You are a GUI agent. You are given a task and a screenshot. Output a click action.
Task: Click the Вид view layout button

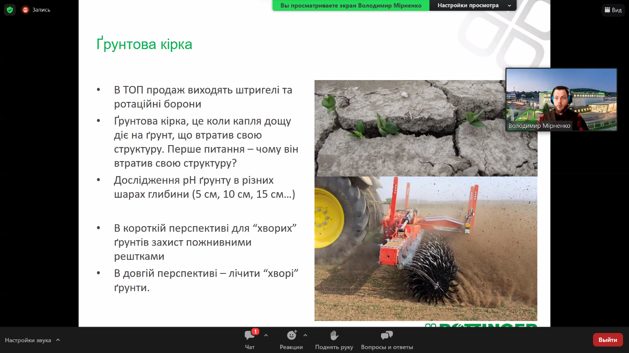613,10
